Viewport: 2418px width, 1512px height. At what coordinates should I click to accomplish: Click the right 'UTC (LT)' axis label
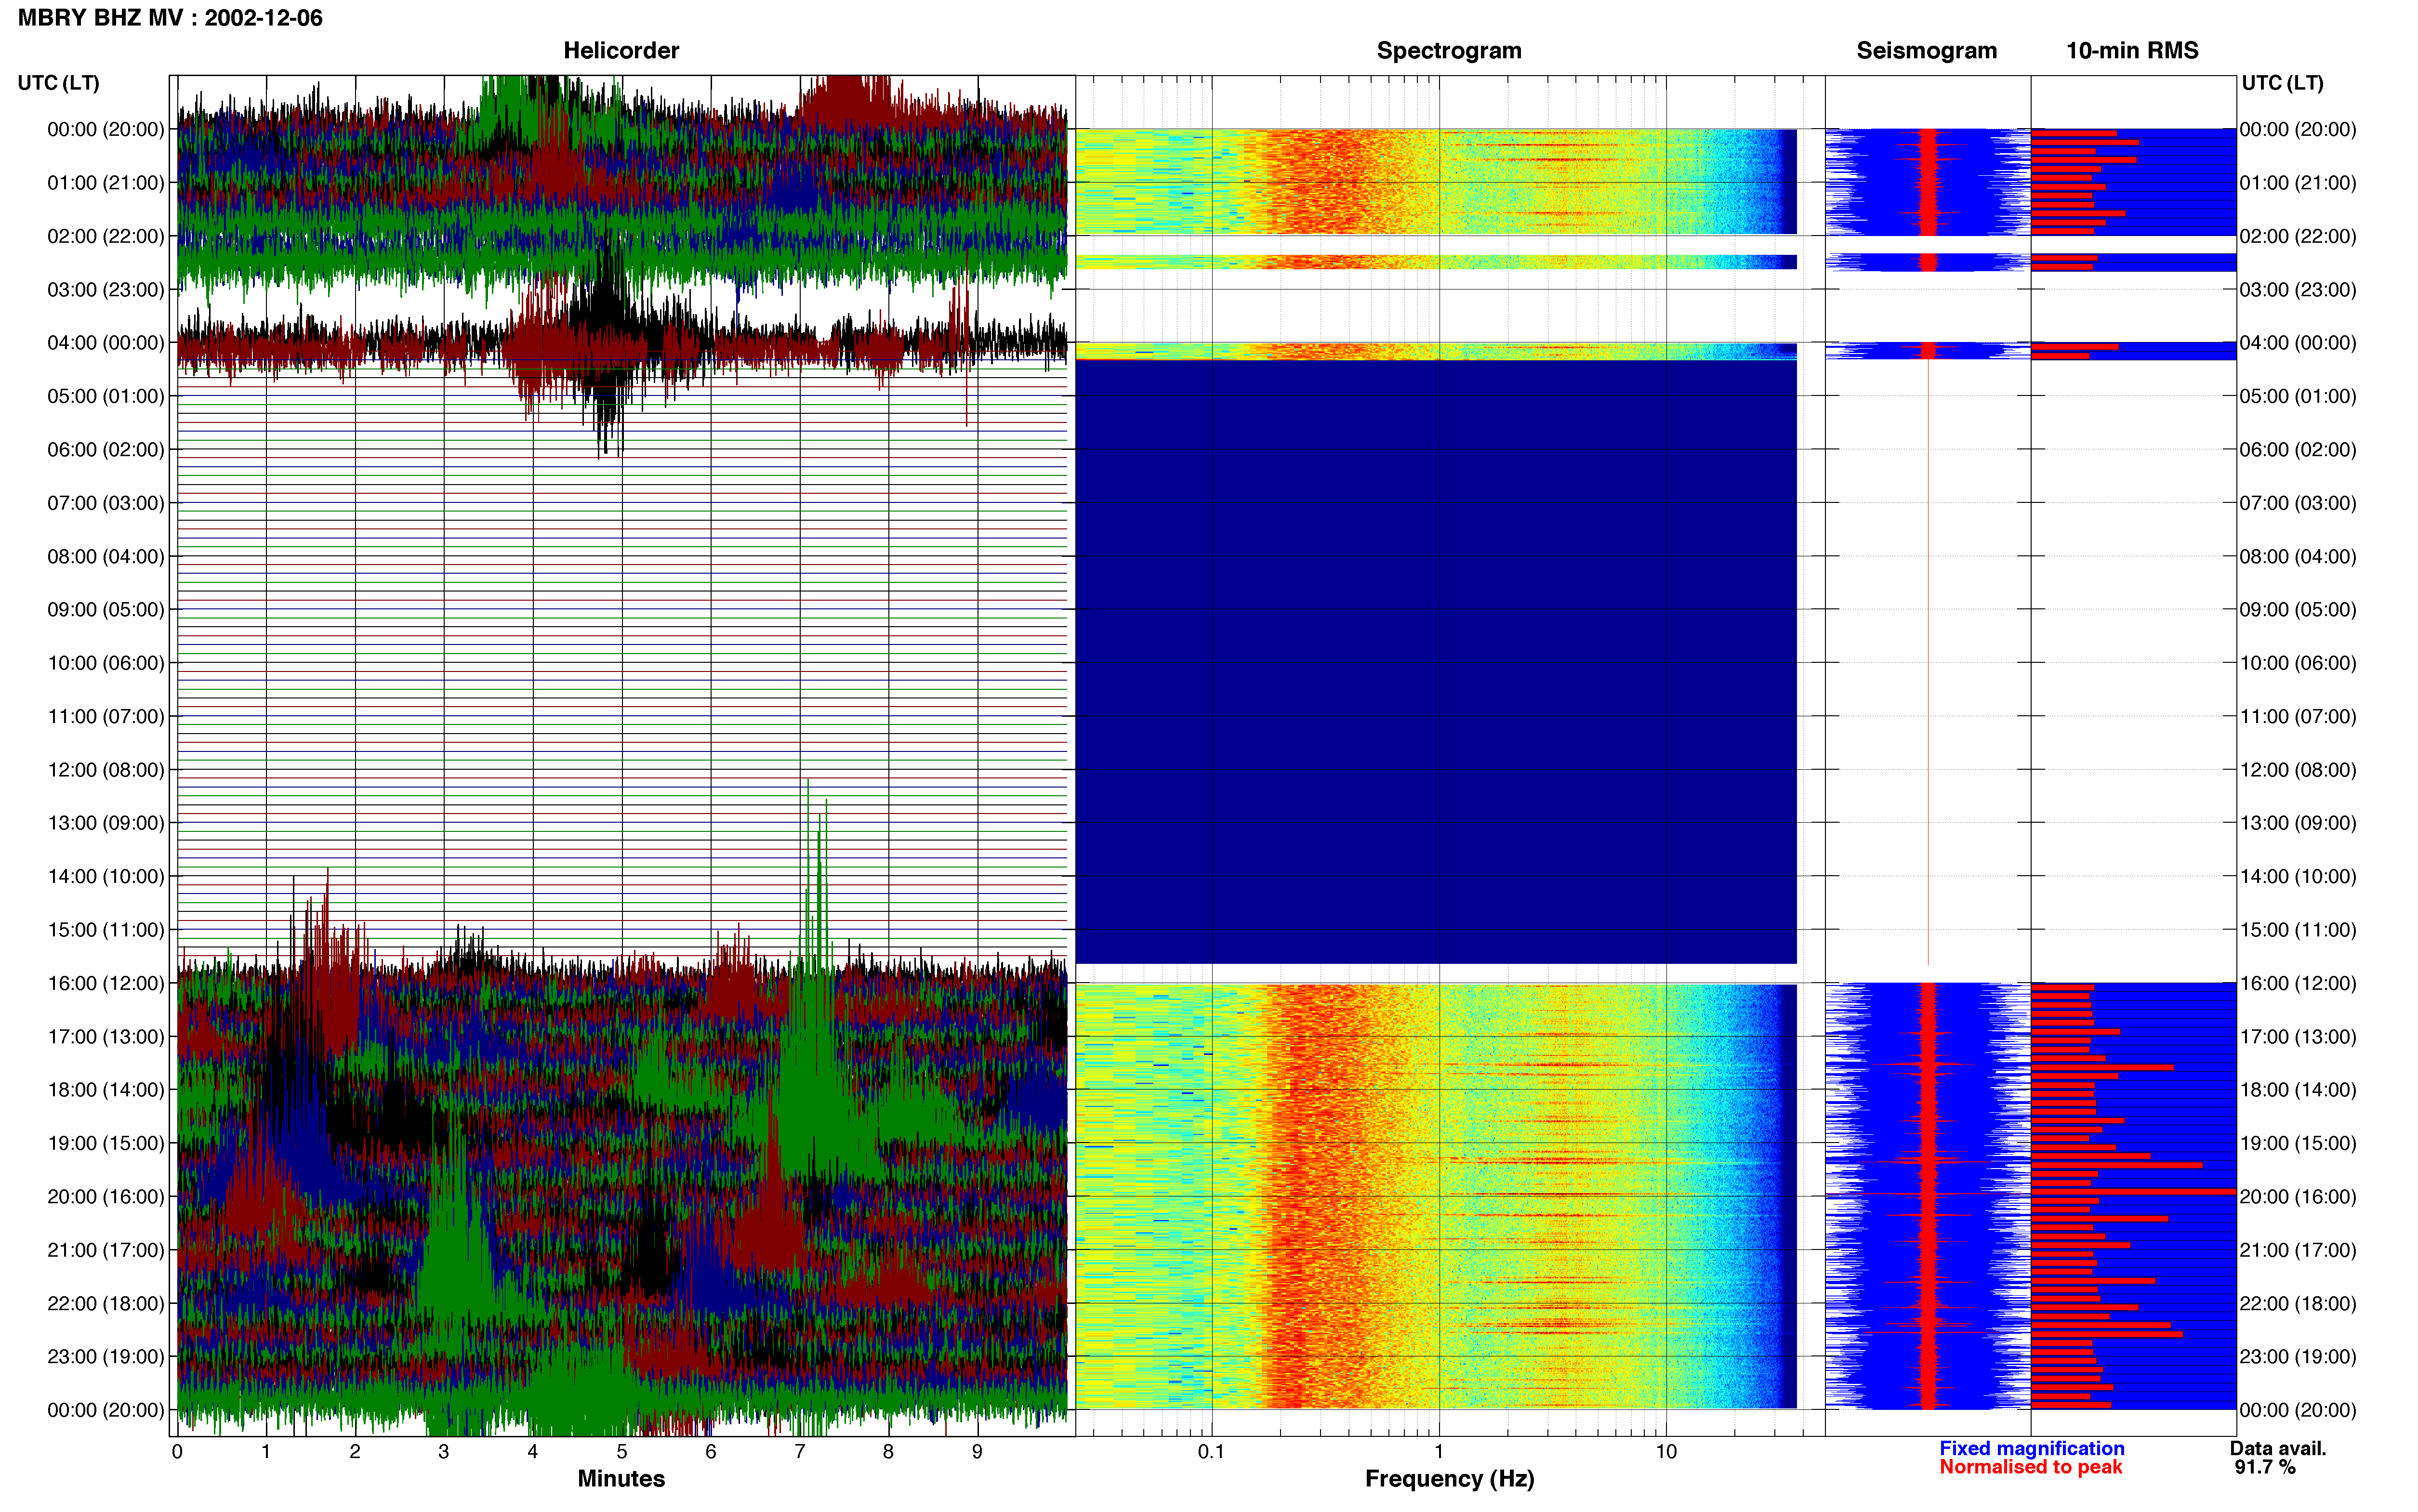click(x=2282, y=83)
